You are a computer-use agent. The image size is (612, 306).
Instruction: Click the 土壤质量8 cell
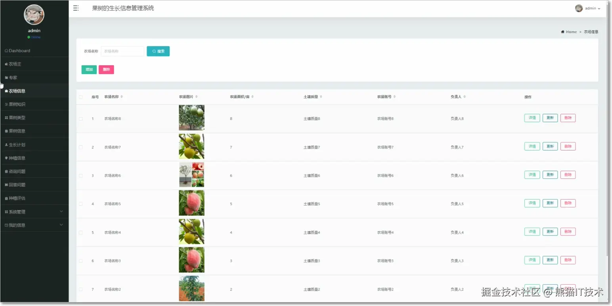click(312, 119)
